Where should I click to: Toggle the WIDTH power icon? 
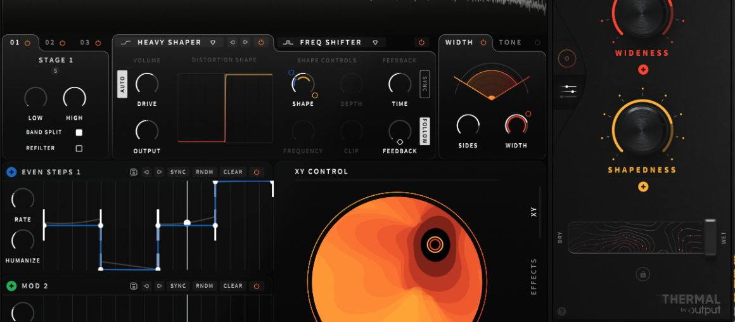483,42
